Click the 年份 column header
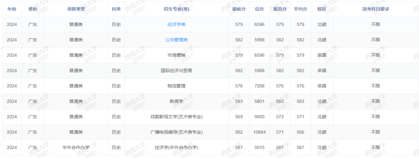The width and height of the screenshot is (419, 158). point(12,9)
